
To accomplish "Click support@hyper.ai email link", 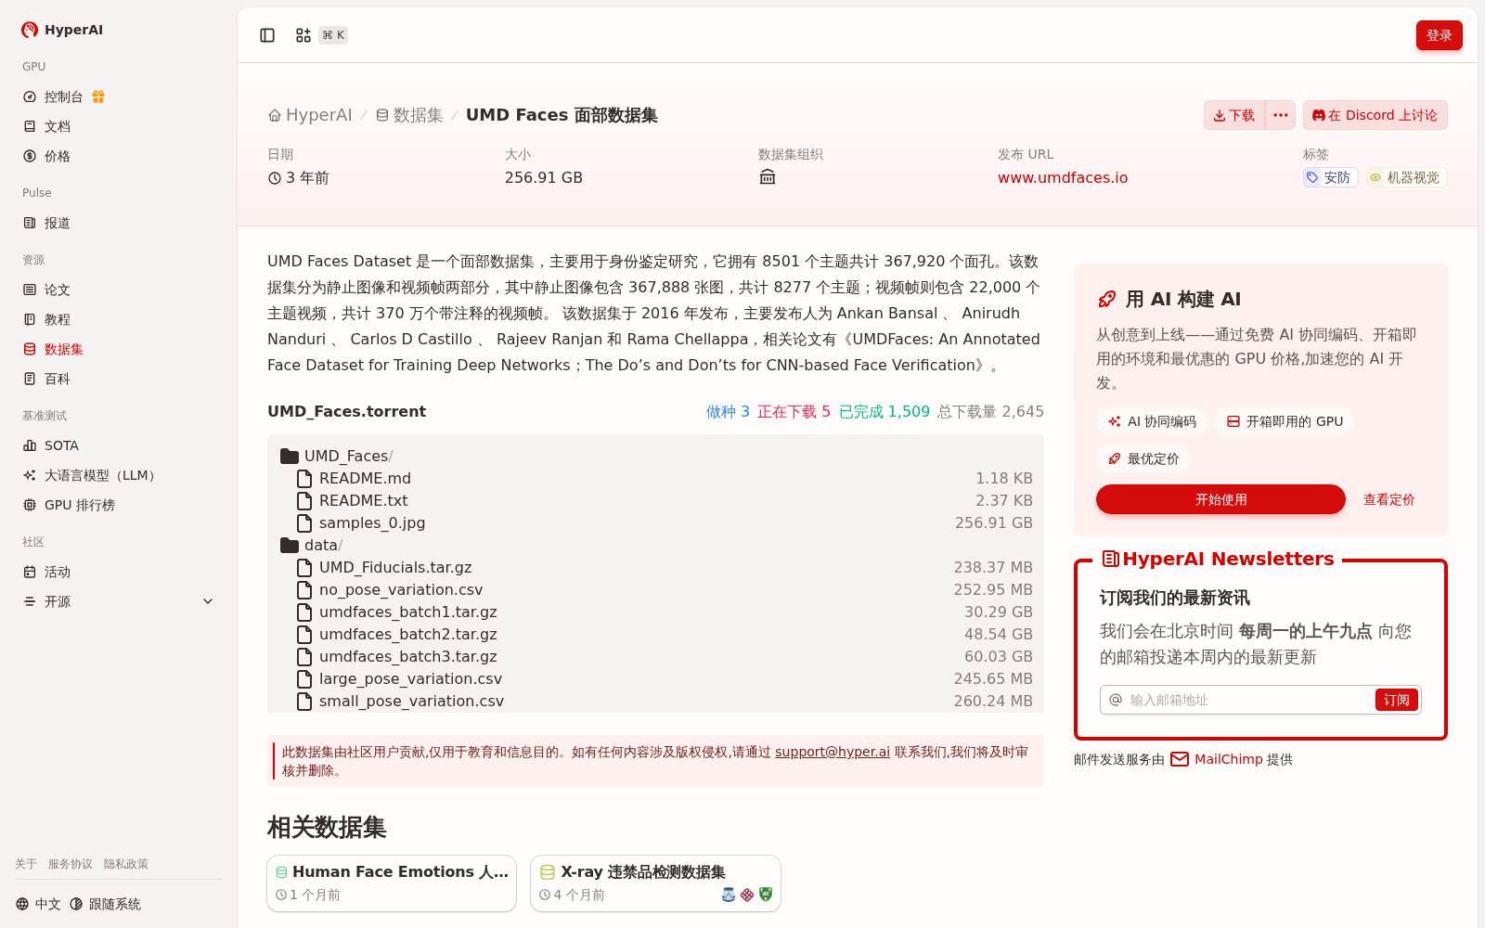I will click(833, 752).
